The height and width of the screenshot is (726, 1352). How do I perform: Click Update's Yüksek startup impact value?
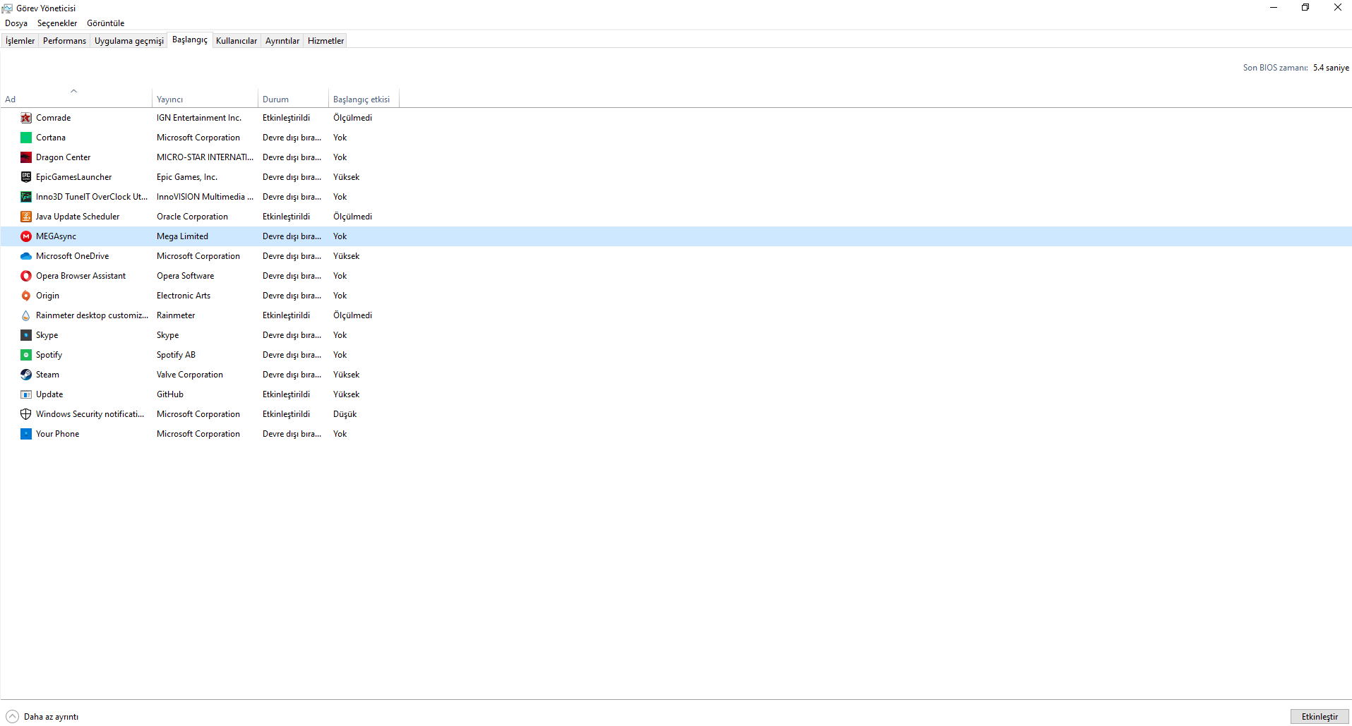pyautogui.click(x=346, y=394)
